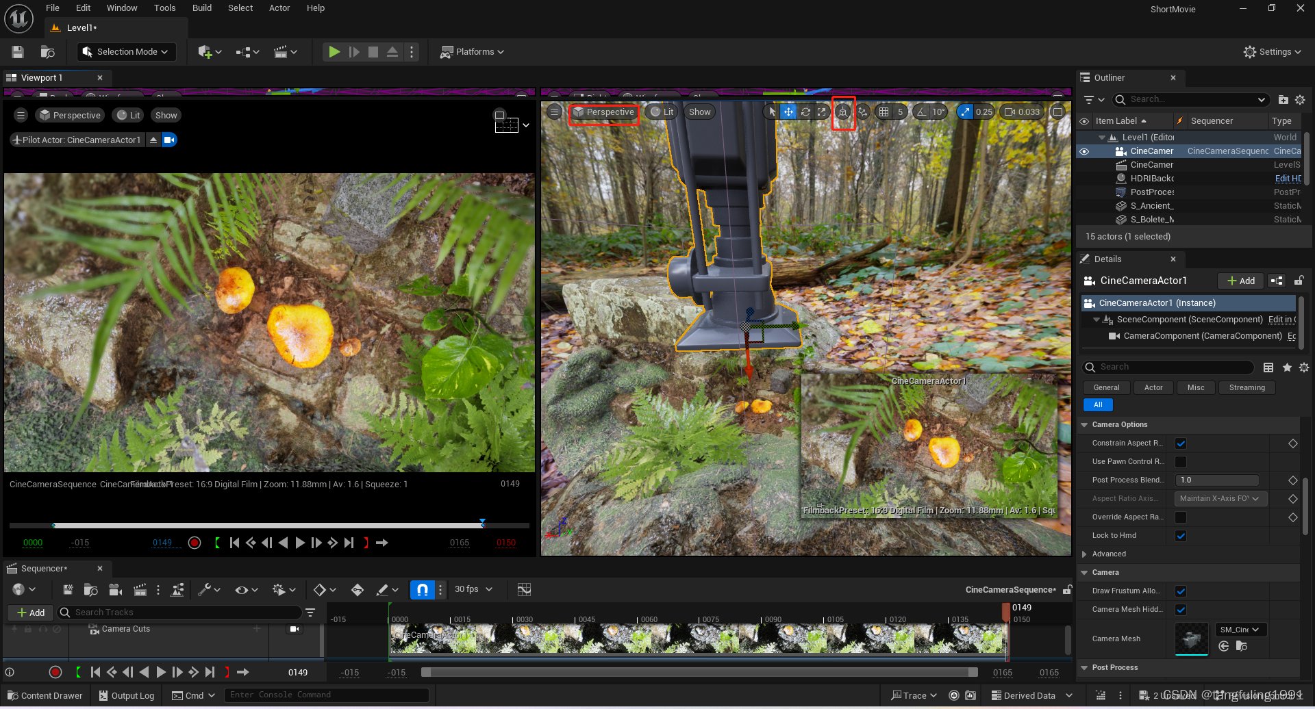This screenshot has width=1315, height=709.
Task: Click the eject pilot icon next to Pilot Actor
Action: (153, 140)
